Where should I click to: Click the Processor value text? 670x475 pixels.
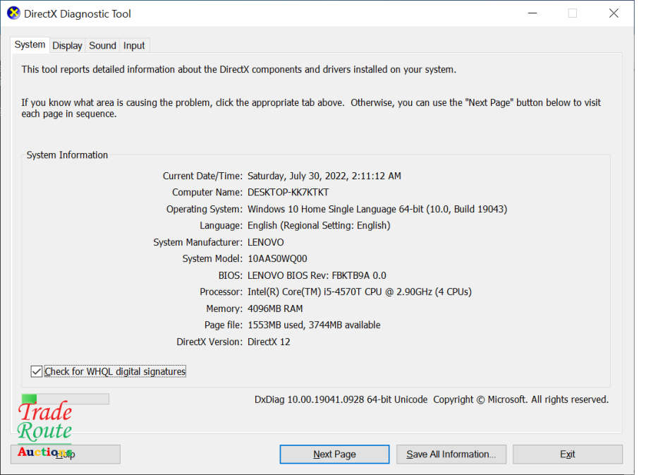point(359,291)
